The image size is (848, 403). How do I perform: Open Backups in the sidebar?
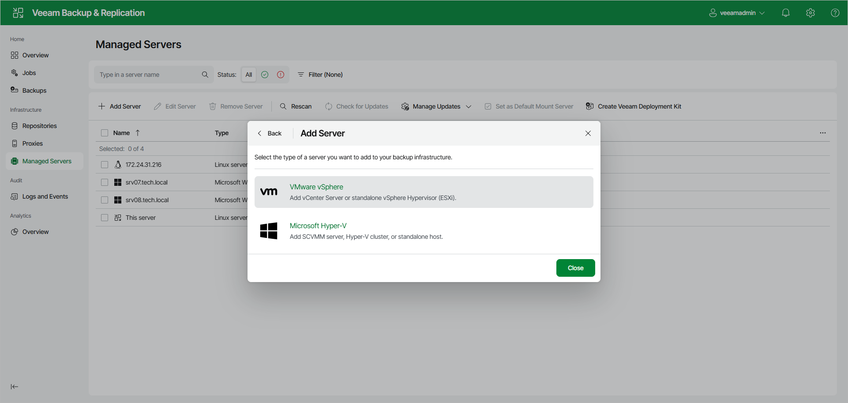pyautogui.click(x=45, y=90)
